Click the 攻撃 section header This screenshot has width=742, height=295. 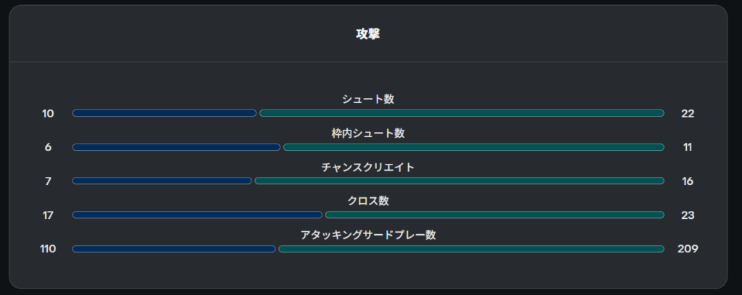tap(367, 34)
